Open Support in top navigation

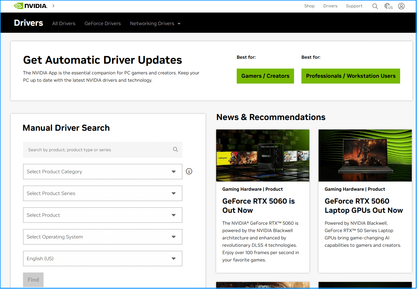tap(354, 6)
